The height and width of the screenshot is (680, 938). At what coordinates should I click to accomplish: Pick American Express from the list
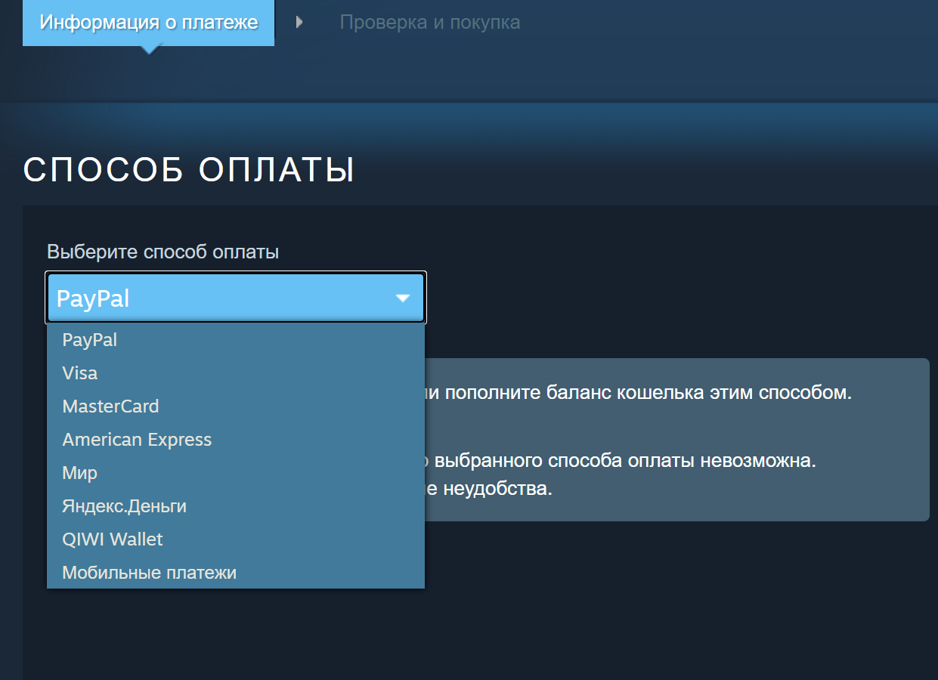[137, 440]
